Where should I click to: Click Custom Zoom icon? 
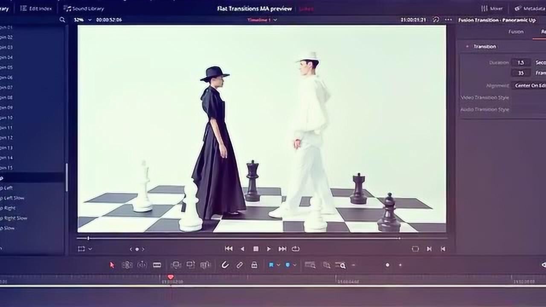coord(340,265)
